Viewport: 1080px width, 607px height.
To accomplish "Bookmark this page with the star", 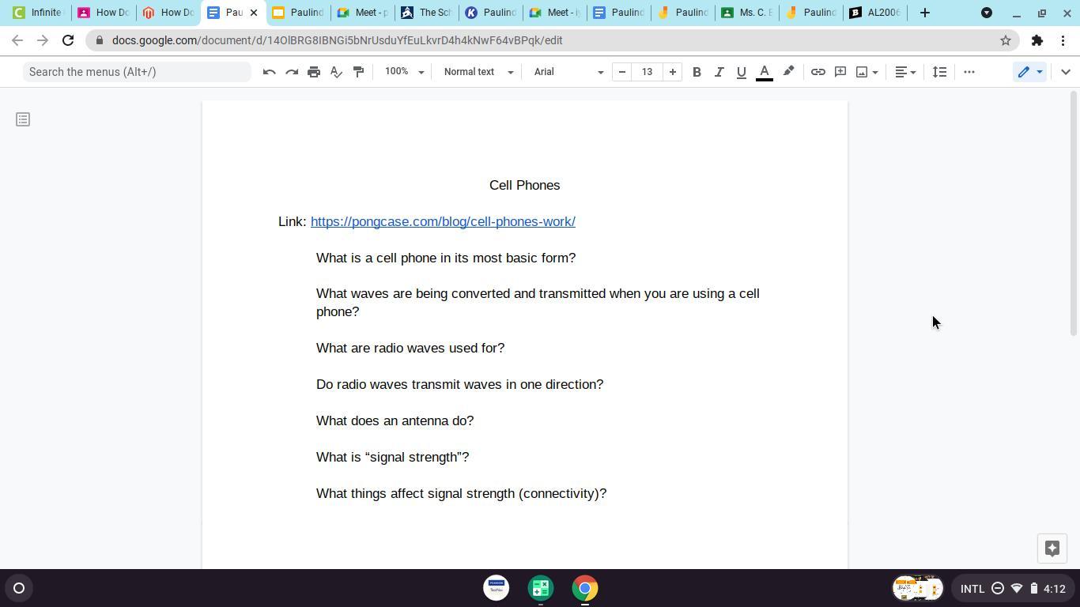I will [1006, 40].
